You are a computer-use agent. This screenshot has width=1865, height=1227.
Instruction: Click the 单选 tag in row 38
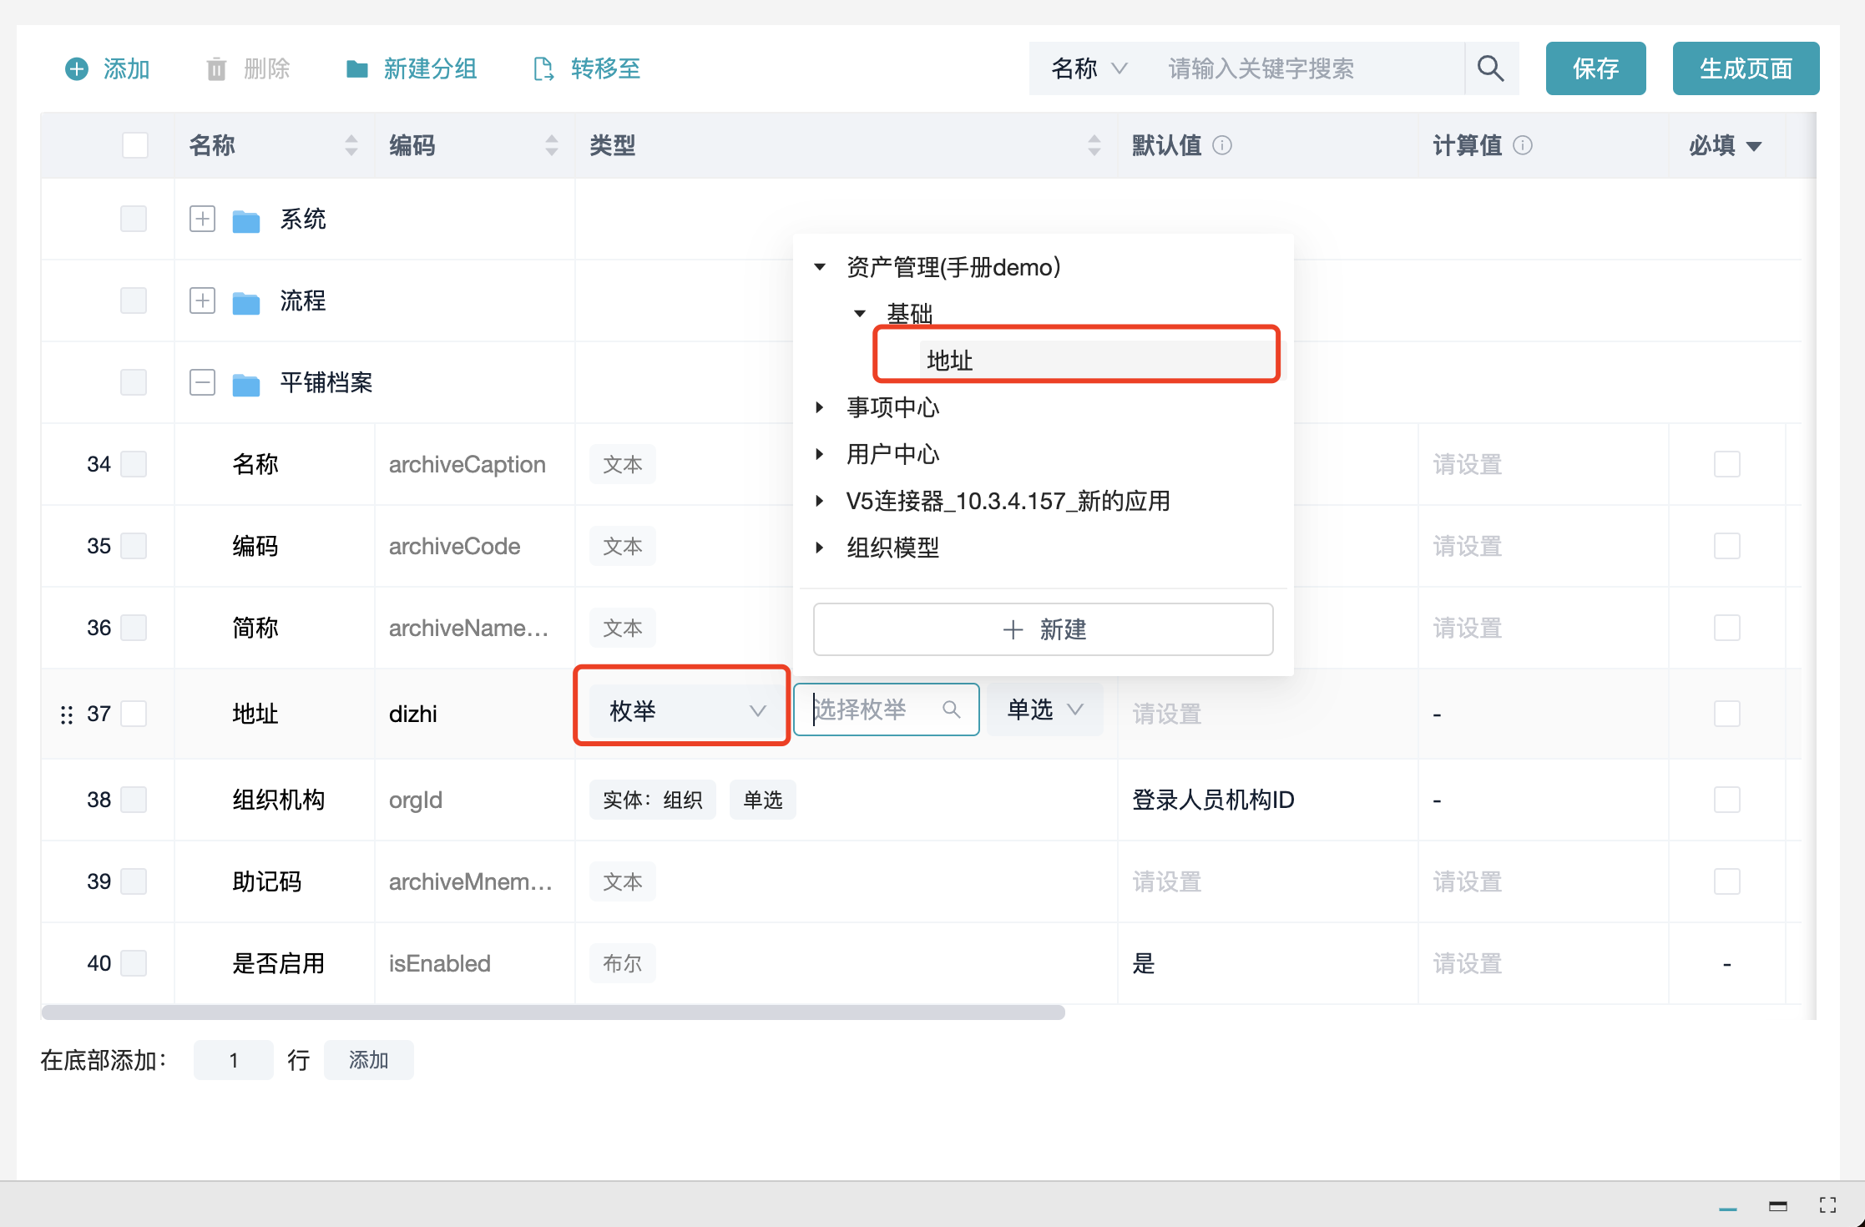coord(763,800)
